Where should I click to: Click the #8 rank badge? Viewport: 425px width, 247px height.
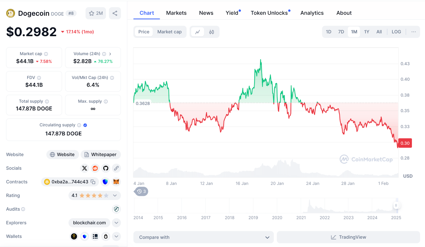click(71, 13)
